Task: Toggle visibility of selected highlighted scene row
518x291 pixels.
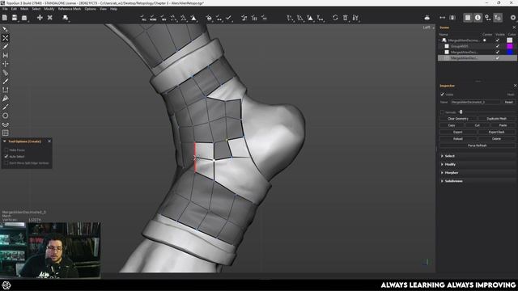Action: pos(498,57)
